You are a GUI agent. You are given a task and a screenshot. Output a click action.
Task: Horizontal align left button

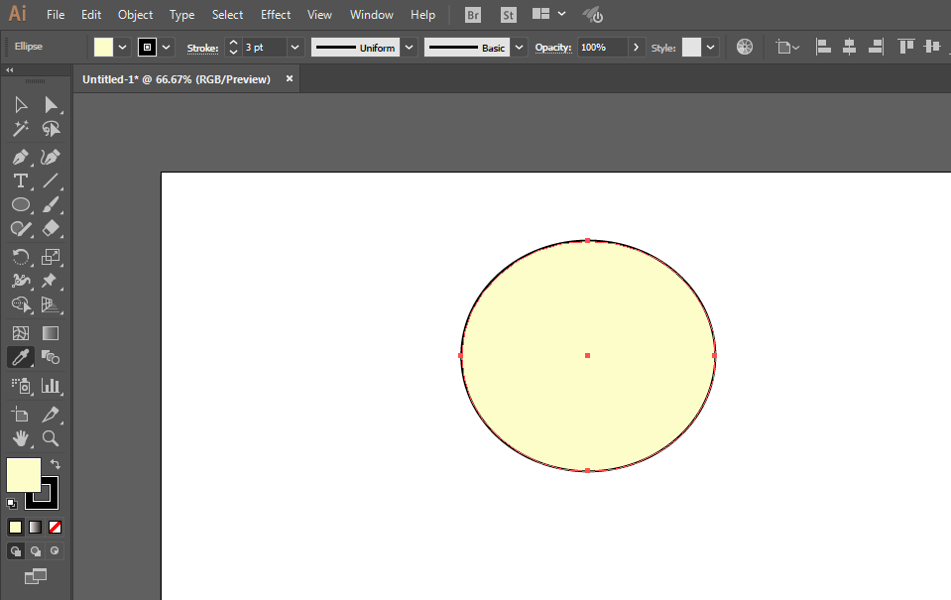pyautogui.click(x=823, y=47)
